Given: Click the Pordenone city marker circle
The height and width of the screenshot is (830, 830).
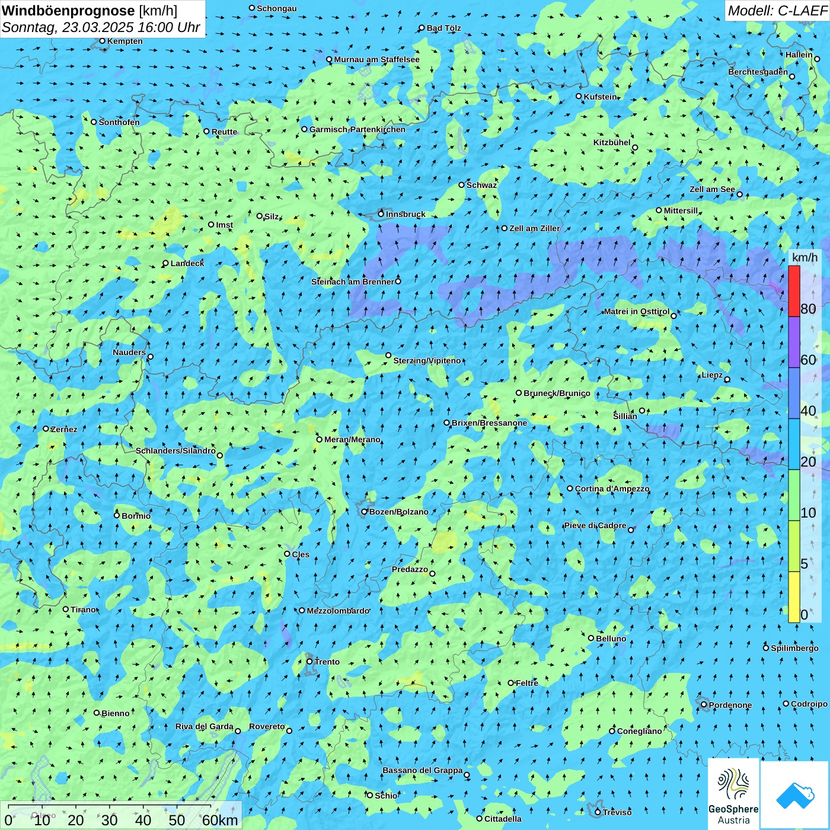Looking at the screenshot, I should (704, 705).
